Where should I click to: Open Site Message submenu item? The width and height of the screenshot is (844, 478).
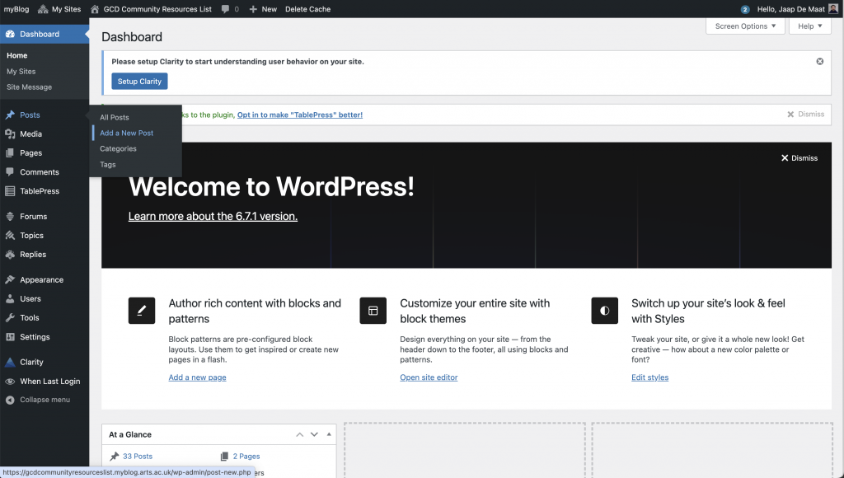point(29,87)
